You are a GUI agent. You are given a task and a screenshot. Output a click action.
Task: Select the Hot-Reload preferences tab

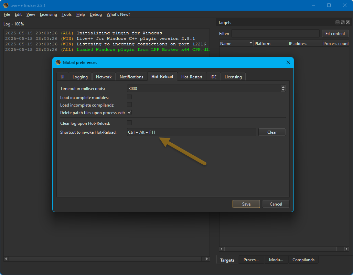162,76
